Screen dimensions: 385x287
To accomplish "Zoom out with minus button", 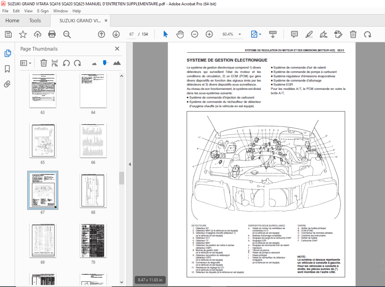I will 194,34.
